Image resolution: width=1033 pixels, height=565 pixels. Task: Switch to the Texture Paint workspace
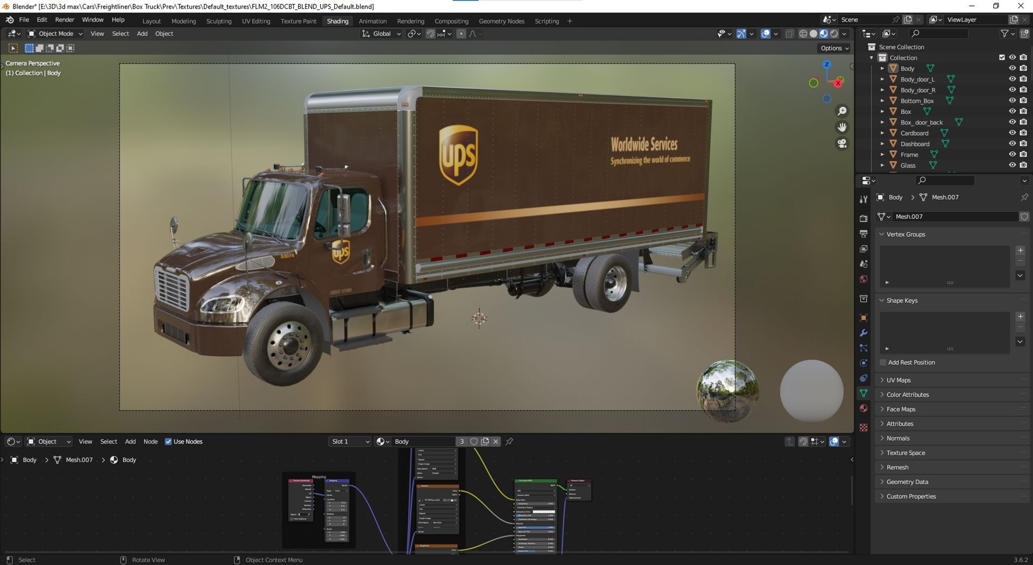tap(298, 21)
